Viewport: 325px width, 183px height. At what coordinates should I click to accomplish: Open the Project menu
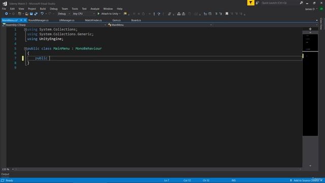(x=32, y=9)
